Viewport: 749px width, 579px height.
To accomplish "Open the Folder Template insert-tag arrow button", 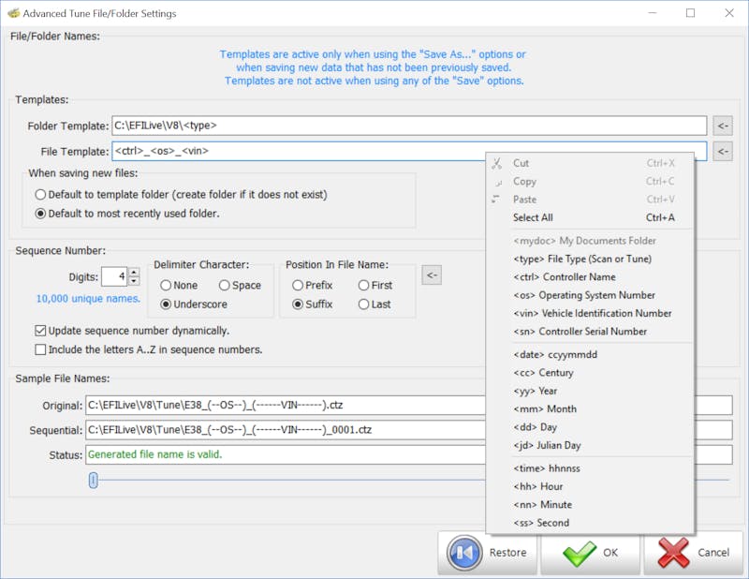I will [722, 126].
